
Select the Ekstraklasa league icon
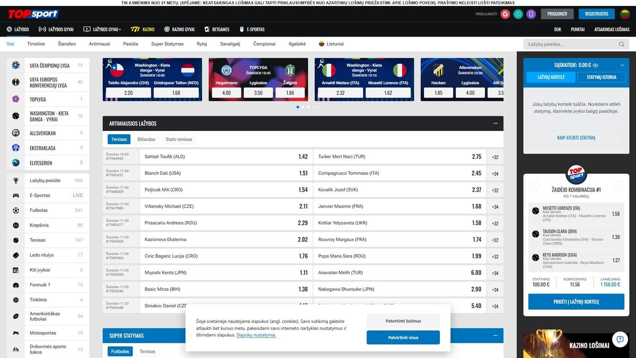pos(15,148)
